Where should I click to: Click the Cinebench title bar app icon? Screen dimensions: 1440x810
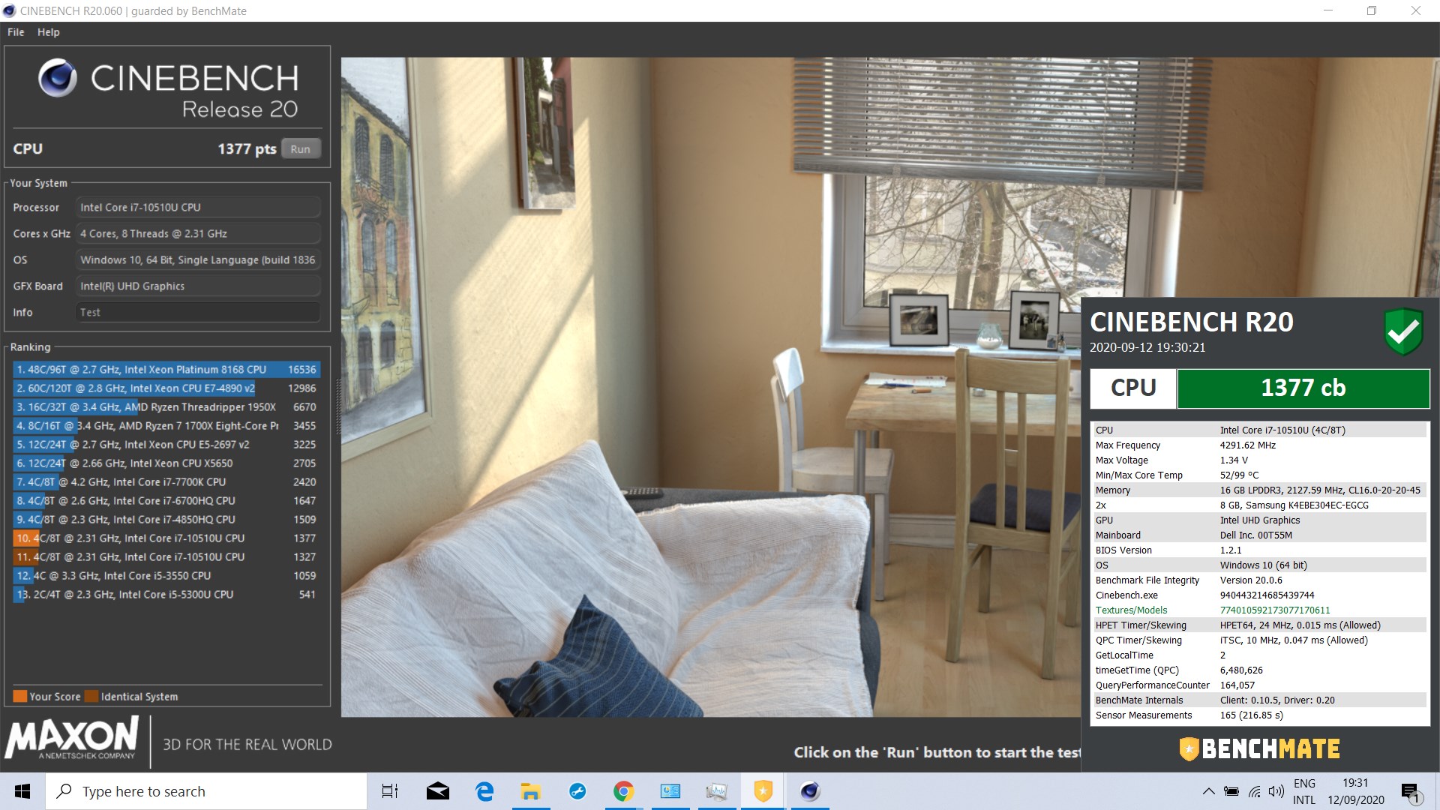[9, 10]
